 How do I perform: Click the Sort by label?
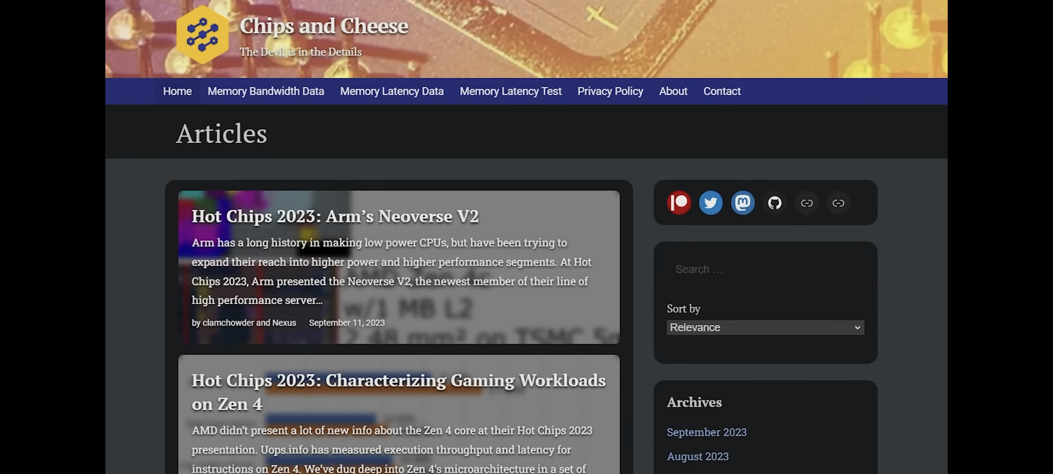coord(684,309)
